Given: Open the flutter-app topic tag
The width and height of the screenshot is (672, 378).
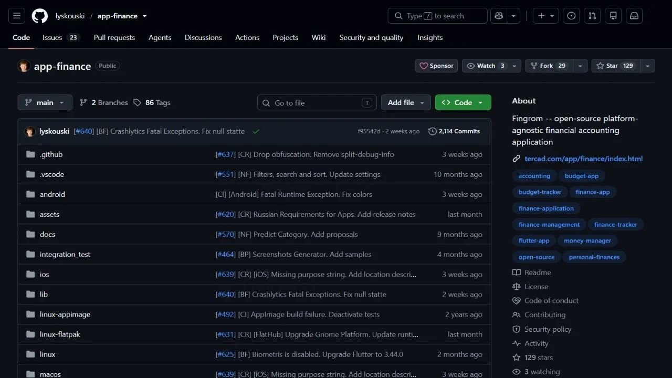Looking at the screenshot, I should point(534,241).
